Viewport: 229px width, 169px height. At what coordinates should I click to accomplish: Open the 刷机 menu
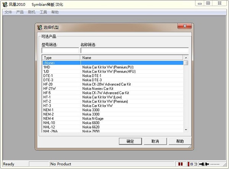click(32, 12)
